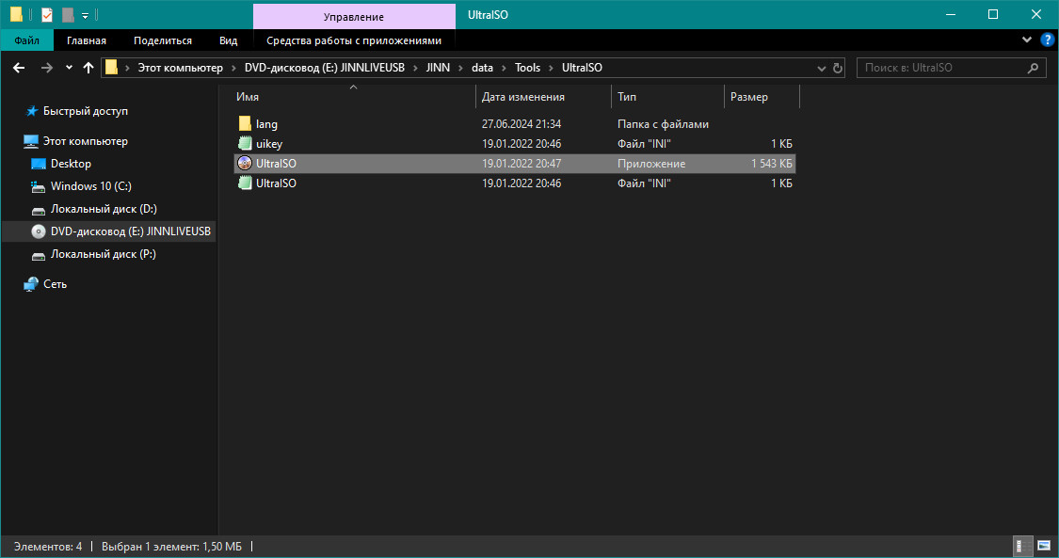Image resolution: width=1059 pixels, height=558 pixels.
Task: Open the Файл menu
Action: pyautogui.click(x=26, y=40)
